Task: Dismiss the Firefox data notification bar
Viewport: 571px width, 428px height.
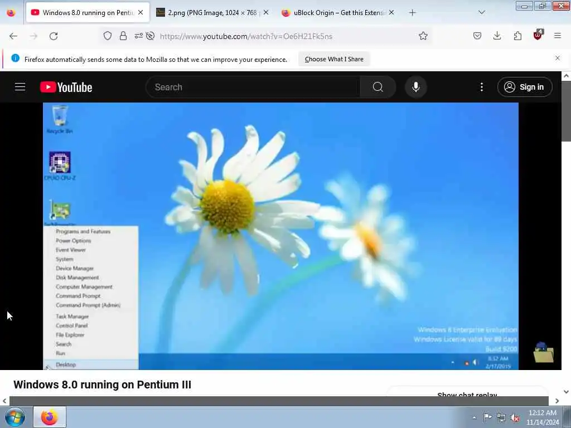Action: (x=557, y=58)
